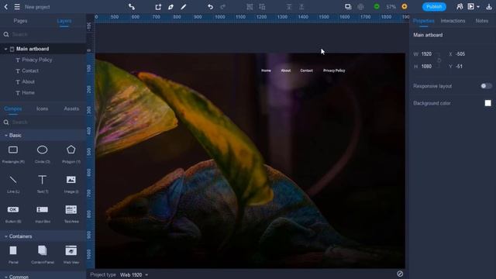496x279 pixels.
Task: Open the Background color swatch
Action: pyautogui.click(x=487, y=103)
